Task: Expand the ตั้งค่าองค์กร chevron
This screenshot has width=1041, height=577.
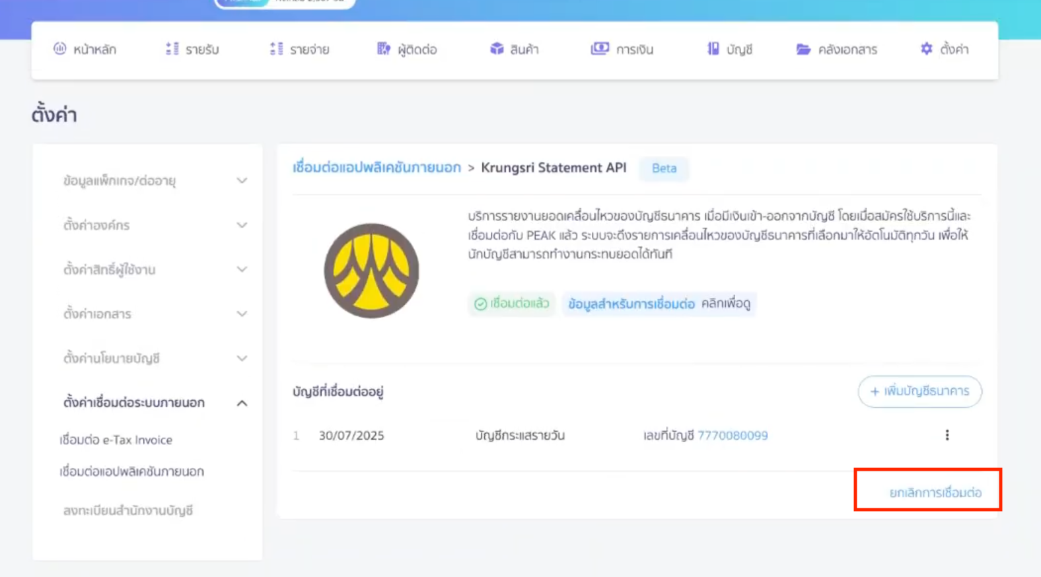Action: 242,225
